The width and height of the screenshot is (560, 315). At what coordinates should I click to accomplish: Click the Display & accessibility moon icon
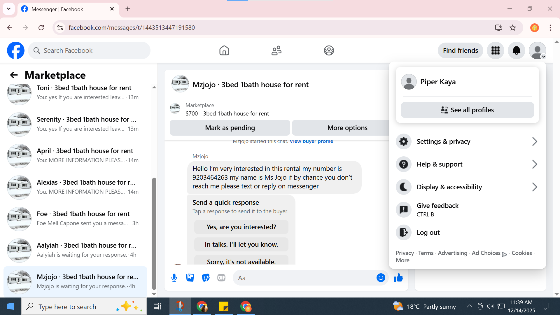pos(404,187)
